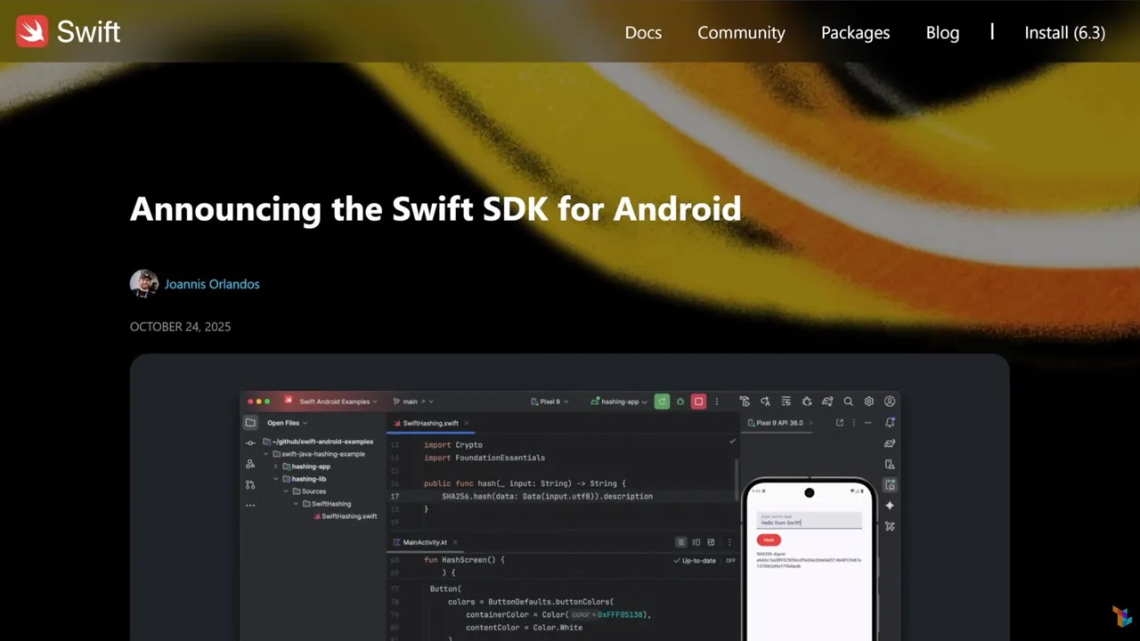
Task: Open the Running Devices icon in right sidebar
Action: 889,485
